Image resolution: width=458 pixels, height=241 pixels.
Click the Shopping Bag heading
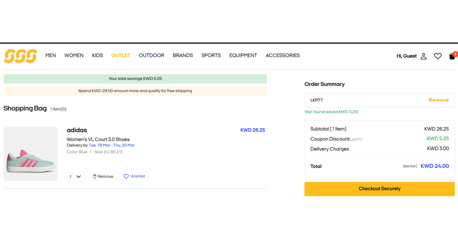[25, 108]
